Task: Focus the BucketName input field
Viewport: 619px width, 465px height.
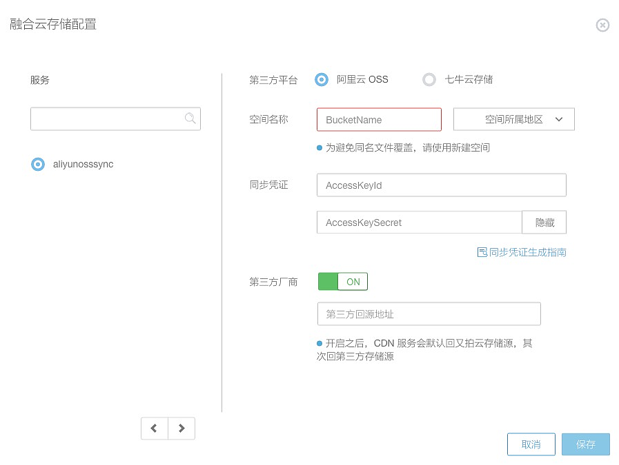Action: (379, 120)
